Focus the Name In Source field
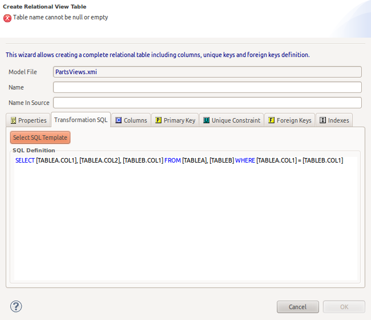Image resolution: width=371 pixels, height=320 pixels. pos(207,103)
